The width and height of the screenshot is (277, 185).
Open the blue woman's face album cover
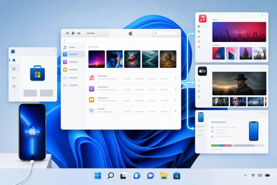(x=114, y=59)
